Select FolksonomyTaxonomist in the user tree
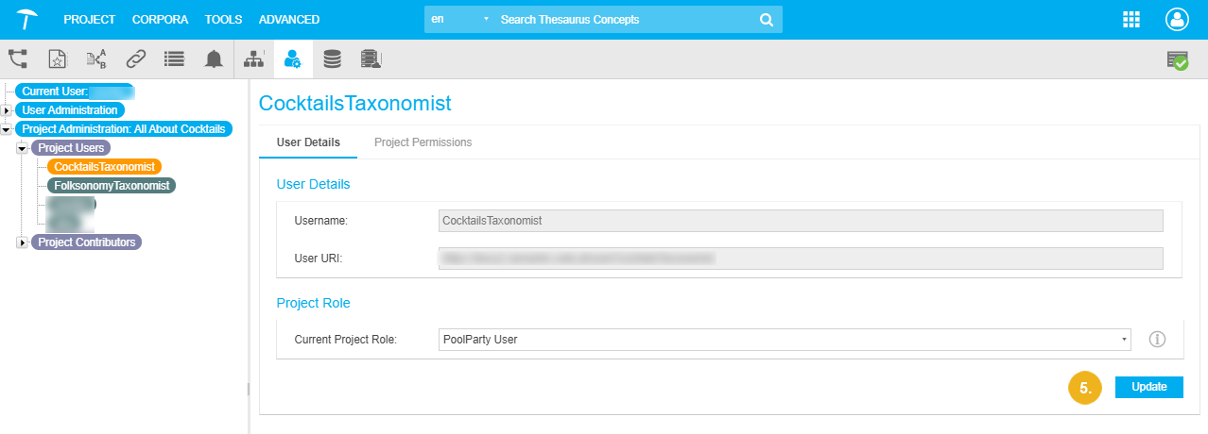The image size is (1208, 434). click(x=112, y=186)
